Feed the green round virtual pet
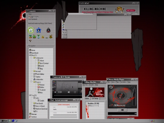Viewport: 164px width, 123px height. (x=31, y=30)
